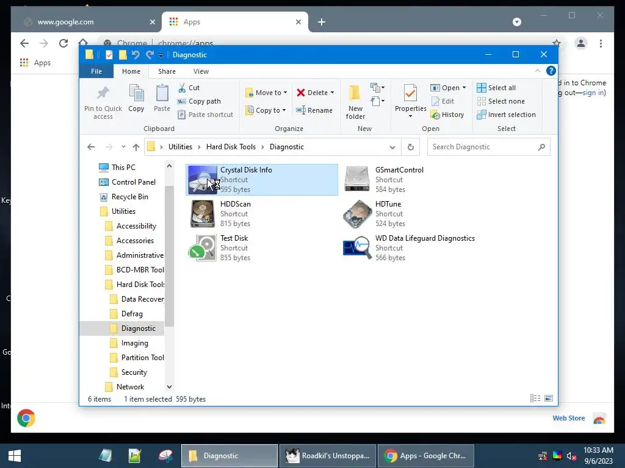Select the Crystal Disk Info shortcut icon

pyautogui.click(x=203, y=180)
